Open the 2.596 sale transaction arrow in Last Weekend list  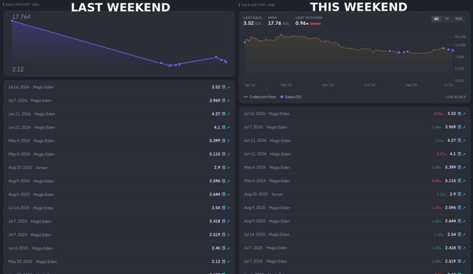click(x=228, y=182)
